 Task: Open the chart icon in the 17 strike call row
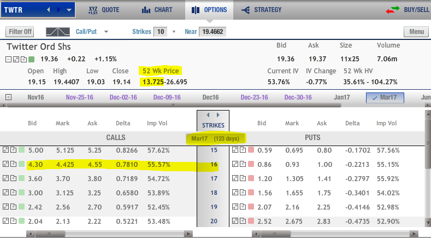click(6, 178)
